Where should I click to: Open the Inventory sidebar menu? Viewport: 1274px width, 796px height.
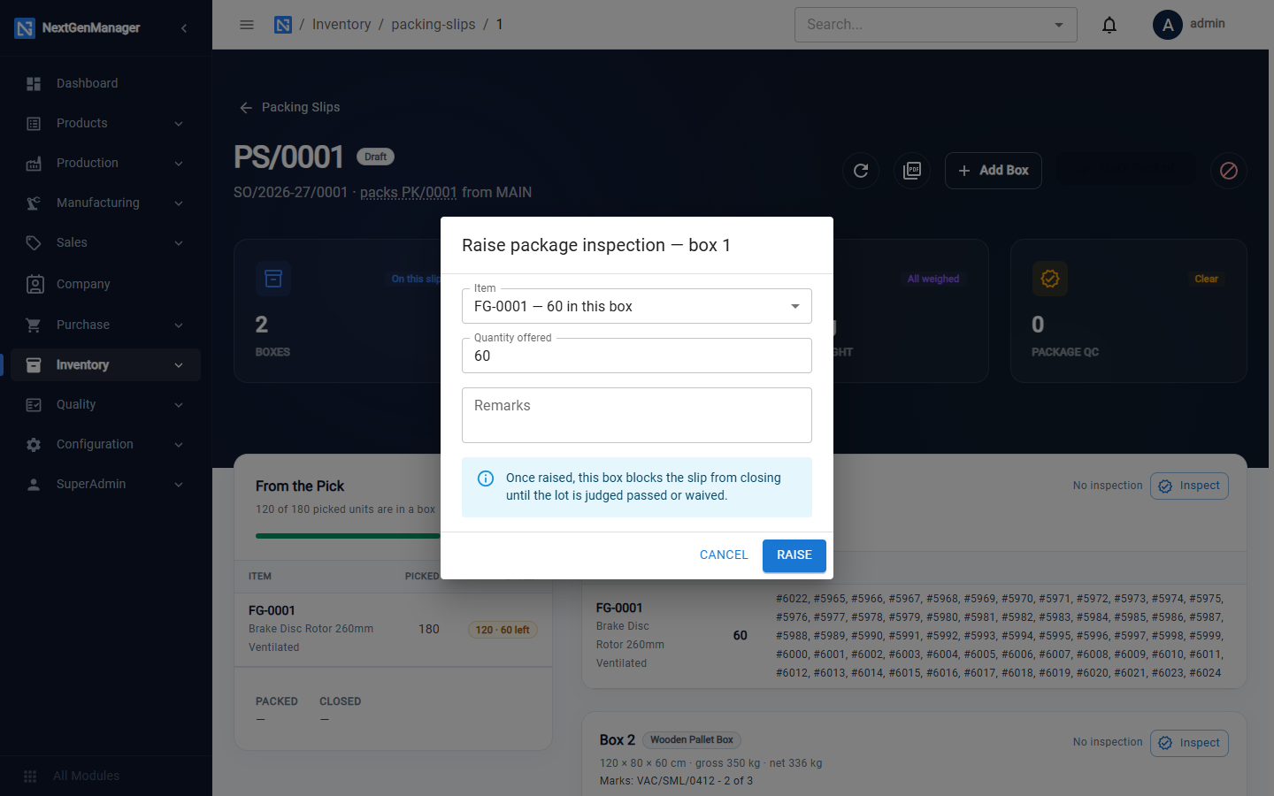pyautogui.click(x=106, y=364)
